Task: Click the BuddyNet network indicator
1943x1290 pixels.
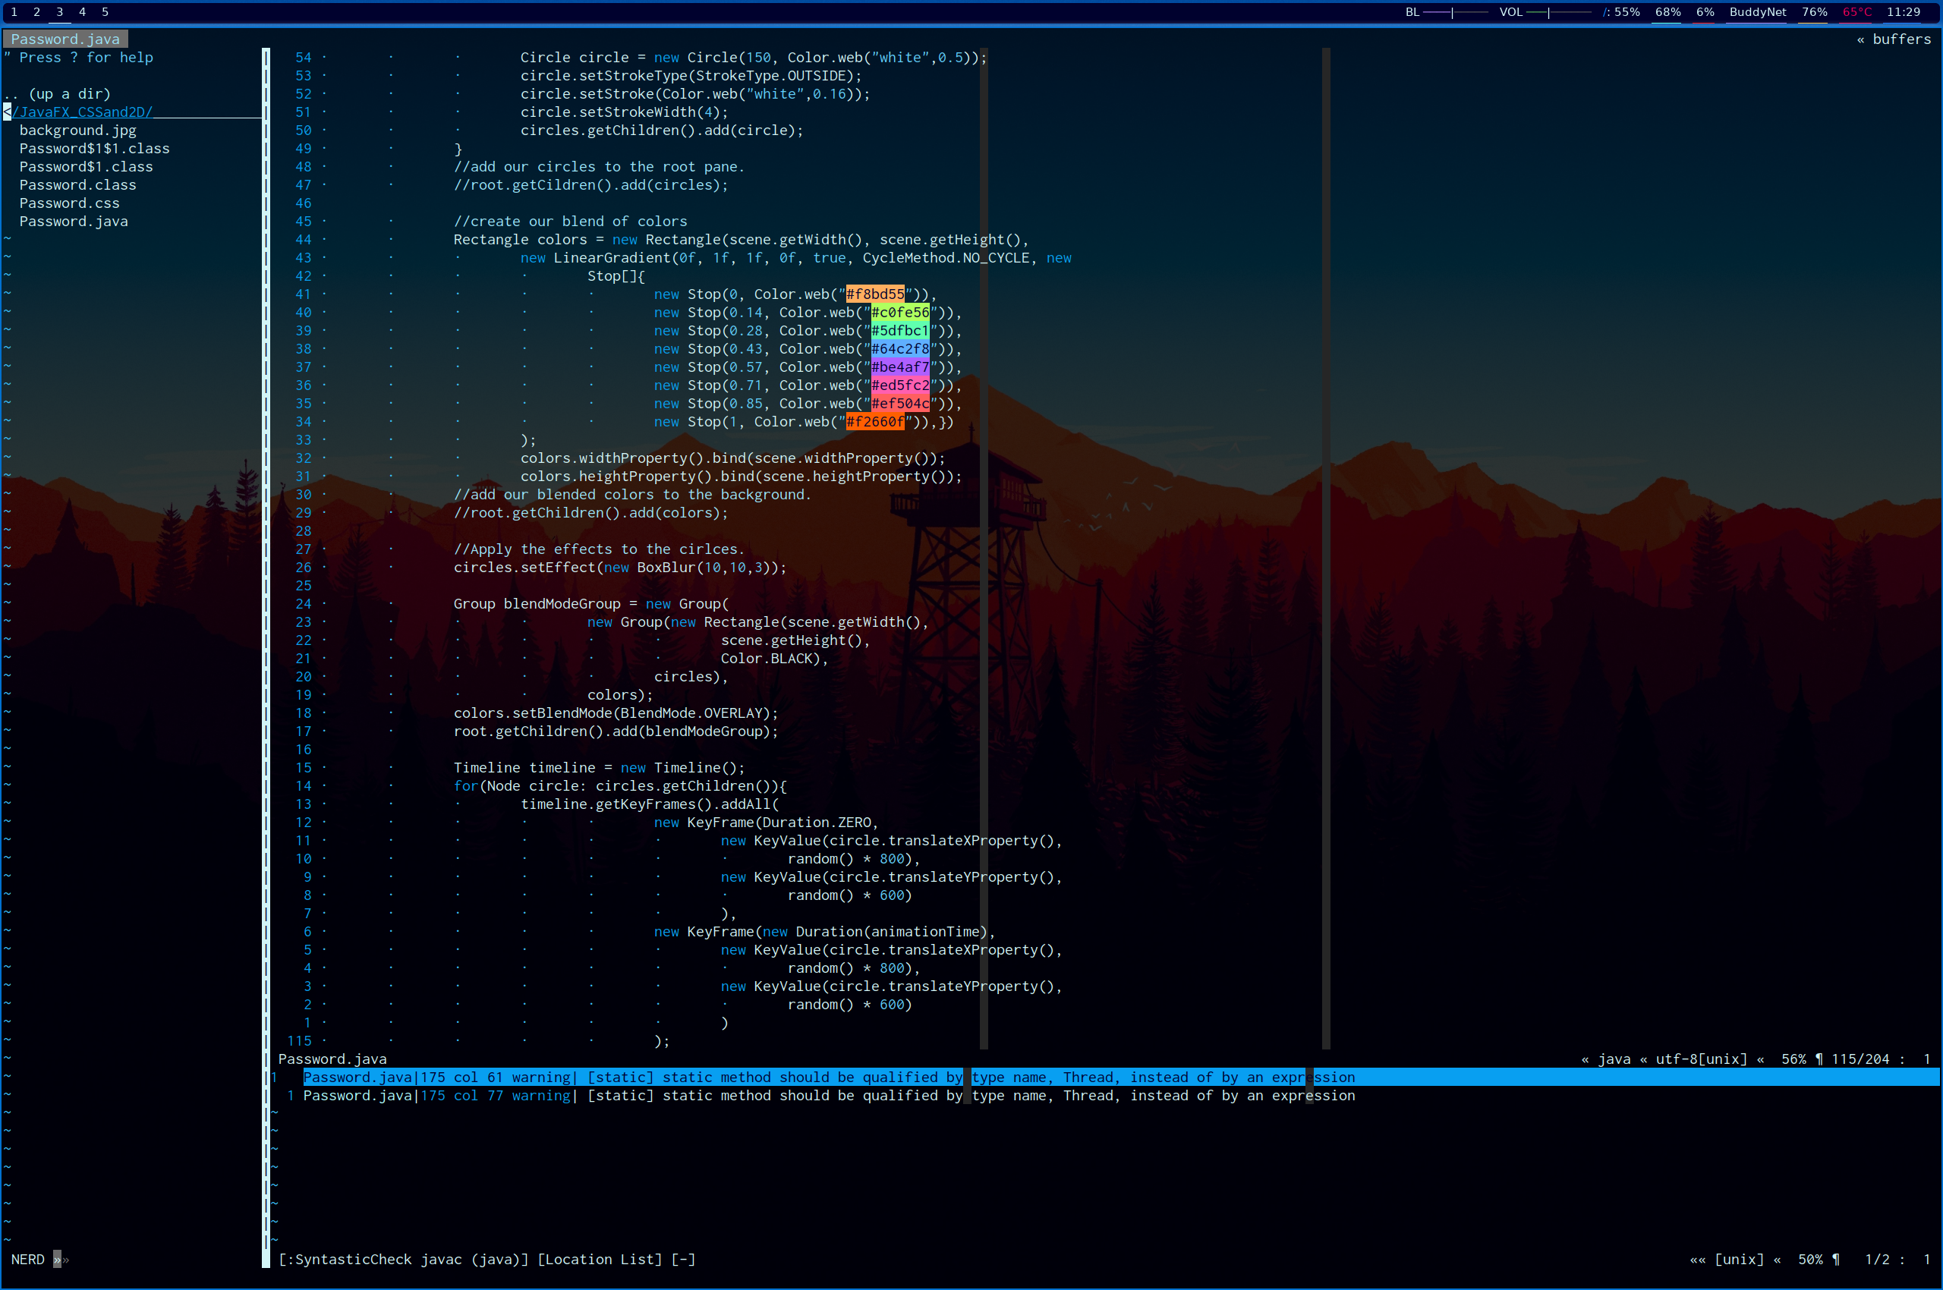Action: coord(1757,11)
